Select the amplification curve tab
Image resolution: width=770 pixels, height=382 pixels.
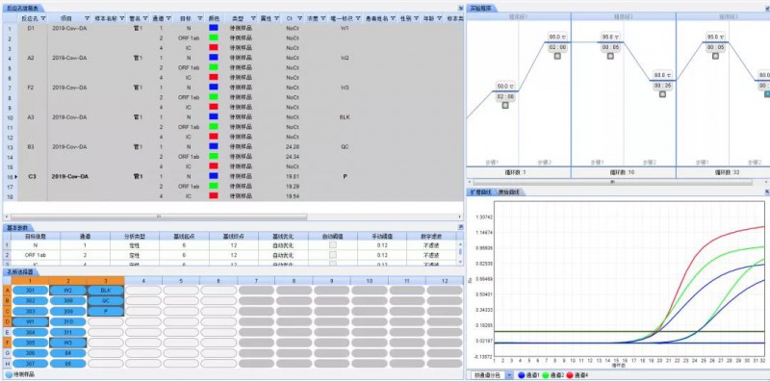tap(481, 192)
